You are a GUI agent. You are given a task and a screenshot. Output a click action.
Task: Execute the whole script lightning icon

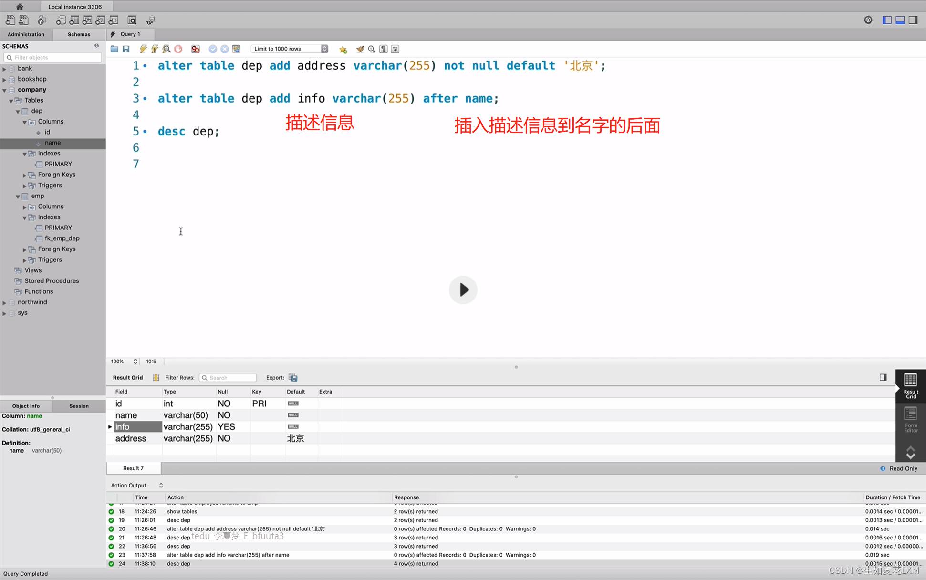(x=143, y=49)
